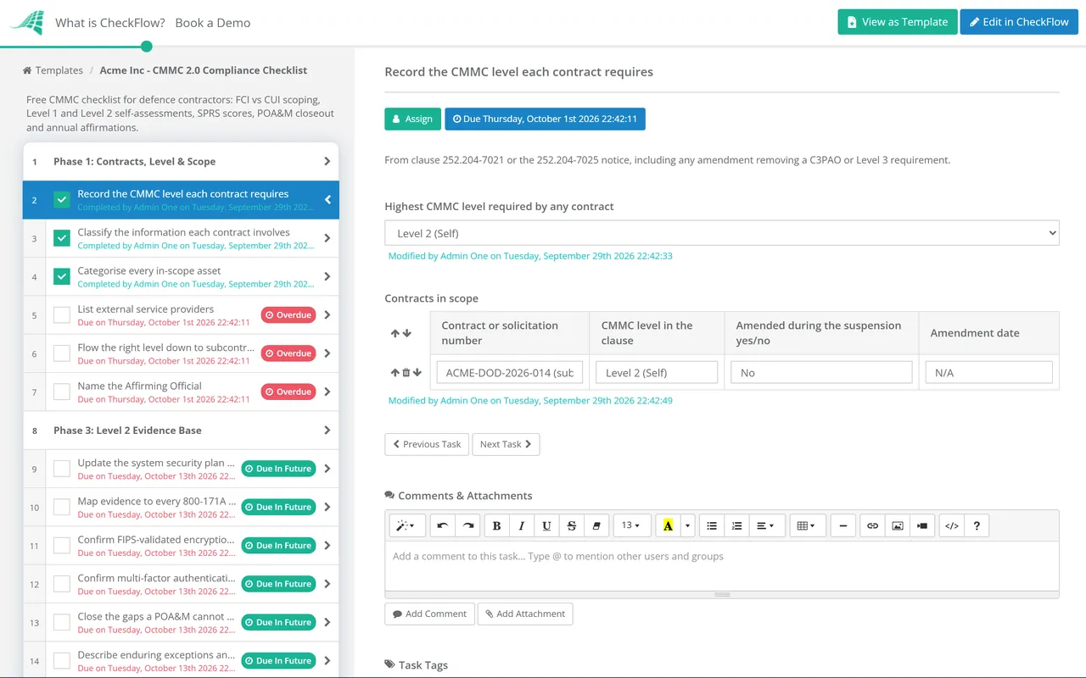1086x678 pixels.
Task: Insert a picture into the comment
Action: coord(898,525)
